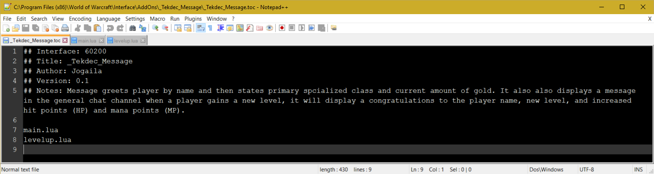The width and height of the screenshot is (654, 174).
Task: Click the Zoom In magnifier icon
Action: pos(155,28)
